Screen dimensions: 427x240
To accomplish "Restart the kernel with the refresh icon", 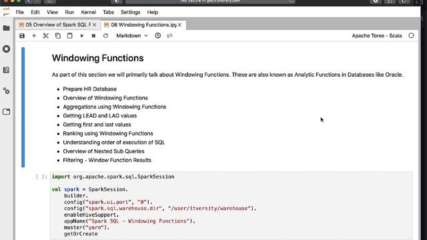I will (105, 35).
